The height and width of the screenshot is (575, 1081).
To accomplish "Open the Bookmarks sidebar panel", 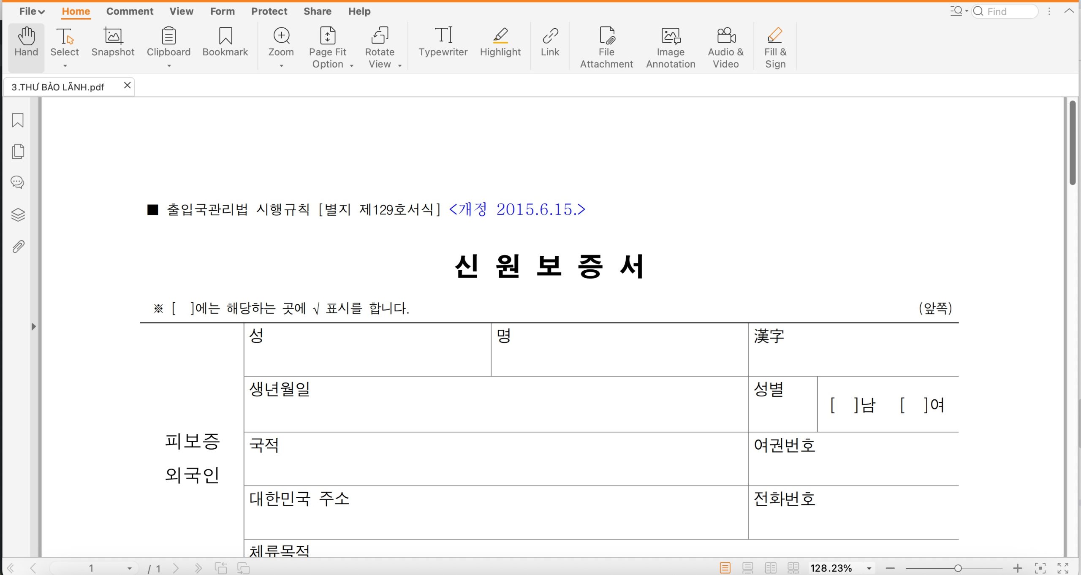I will (18, 121).
